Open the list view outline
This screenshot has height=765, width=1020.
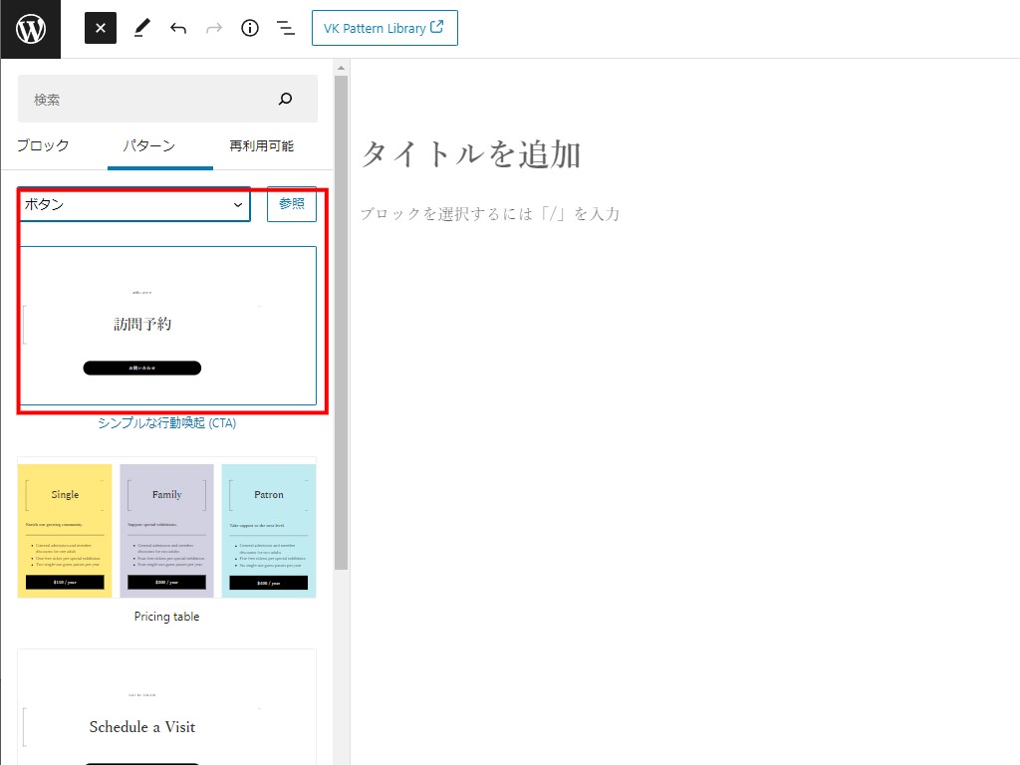[x=286, y=28]
